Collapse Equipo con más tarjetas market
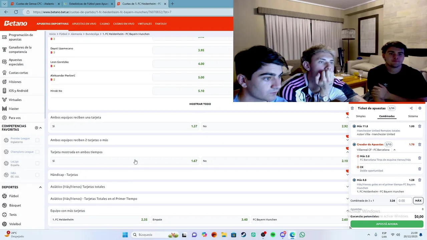The image size is (427, 240). (x=347, y=211)
